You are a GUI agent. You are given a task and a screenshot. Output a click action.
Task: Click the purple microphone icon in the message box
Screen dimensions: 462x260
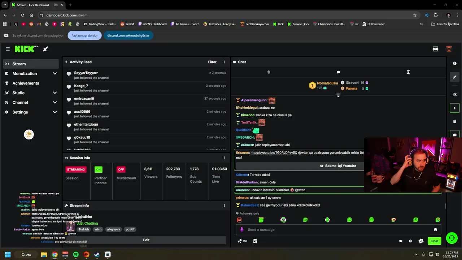click(x=242, y=230)
